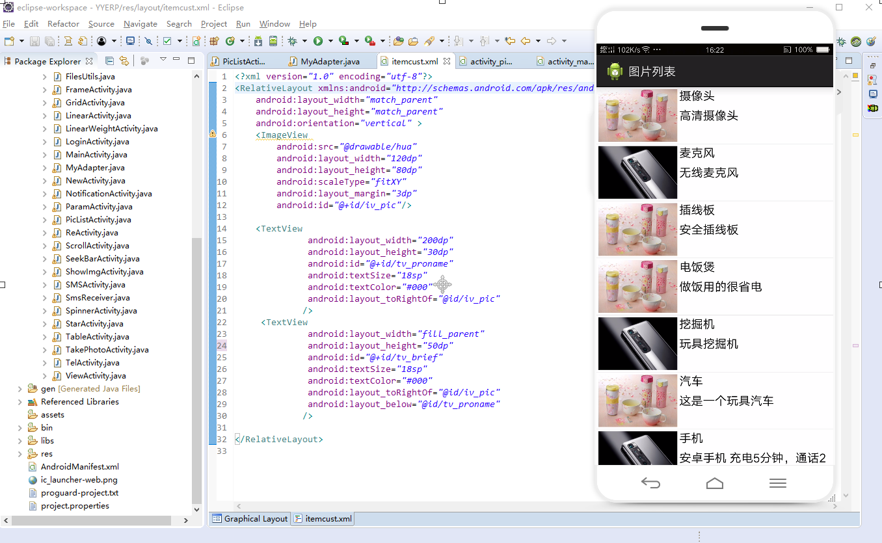Click the Package Explorer horizontal scrollbar

pyautogui.click(x=91, y=520)
